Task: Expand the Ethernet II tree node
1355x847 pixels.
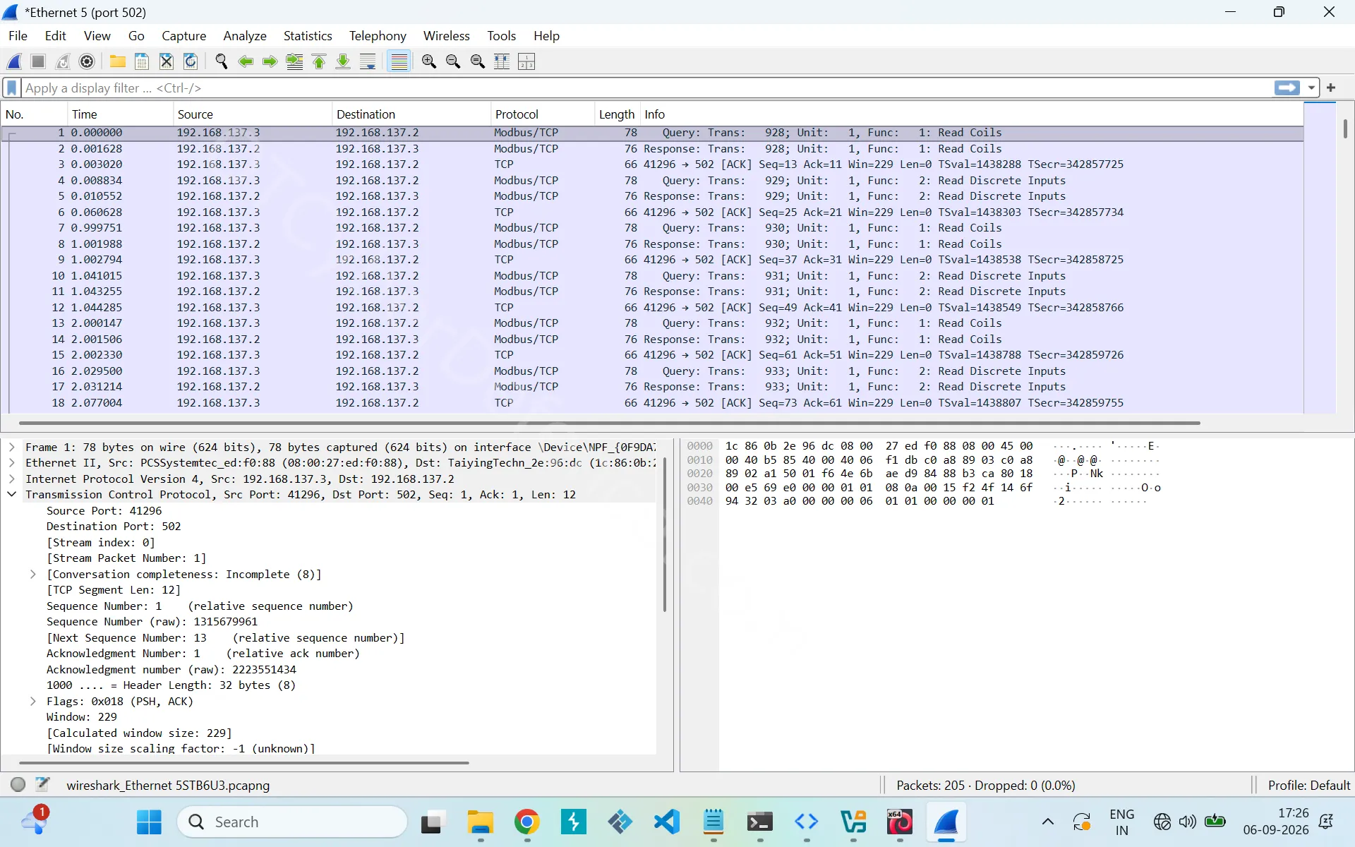Action: [x=12, y=463]
